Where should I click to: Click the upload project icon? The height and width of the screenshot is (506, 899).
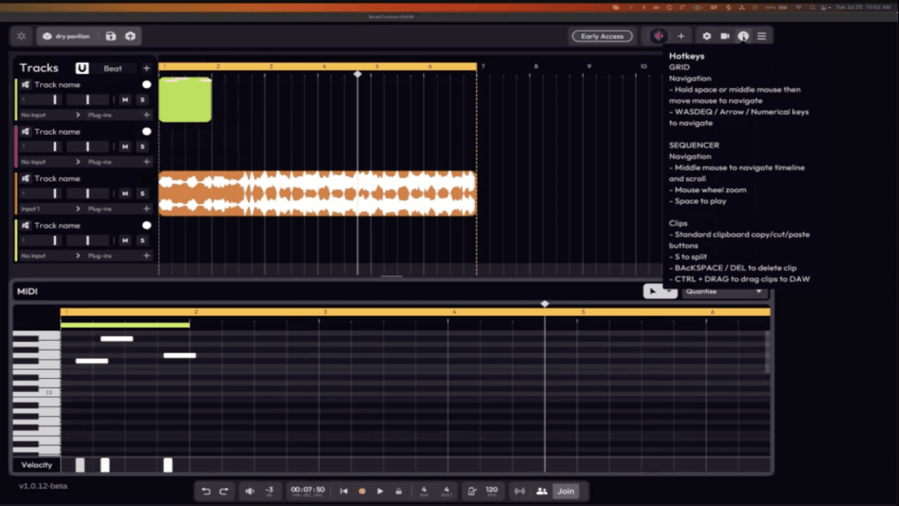click(130, 36)
